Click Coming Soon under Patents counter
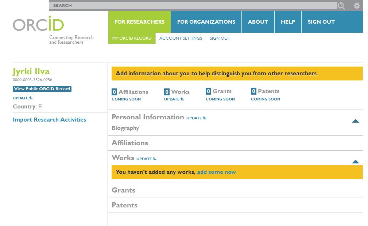Viewport: 368px width, 226px height. pyautogui.click(x=266, y=99)
